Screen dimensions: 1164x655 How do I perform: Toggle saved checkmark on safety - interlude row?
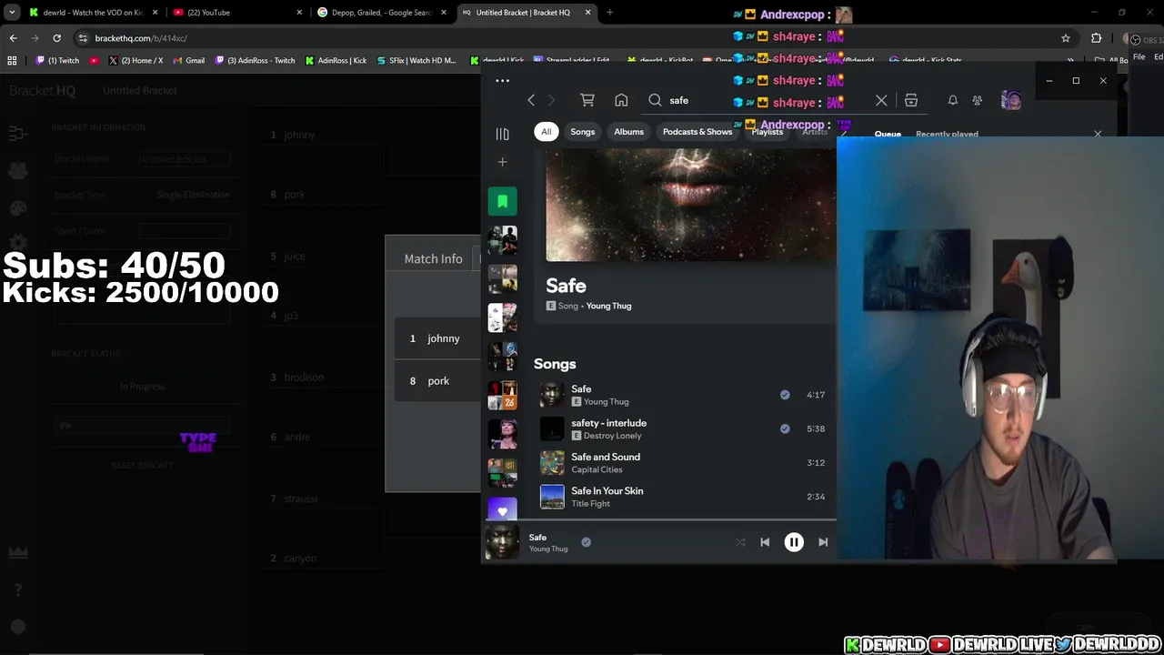785,428
